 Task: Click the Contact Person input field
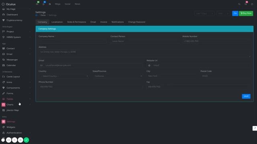145,41
